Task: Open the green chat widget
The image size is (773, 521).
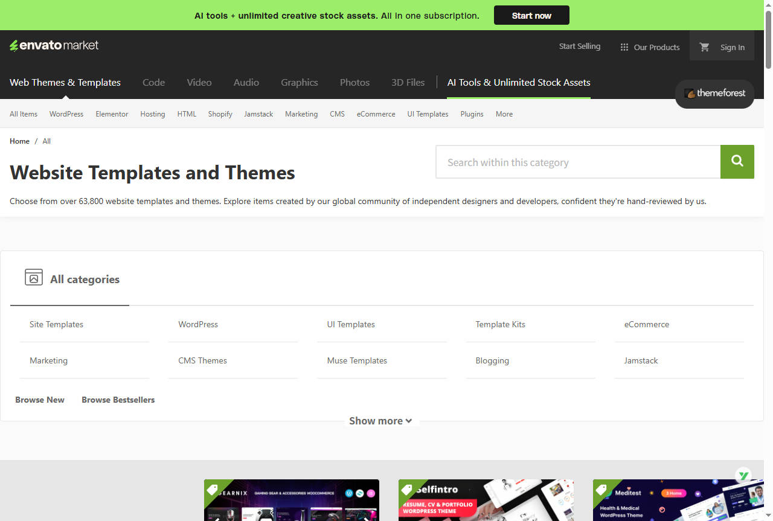Action: pyautogui.click(x=743, y=475)
